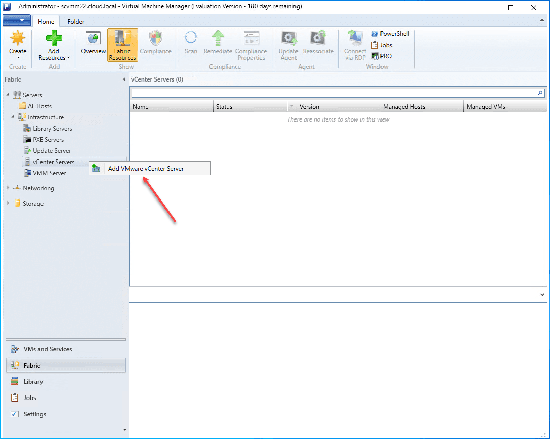Expand the Storage node arrow
The image size is (550, 439).
(8, 203)
